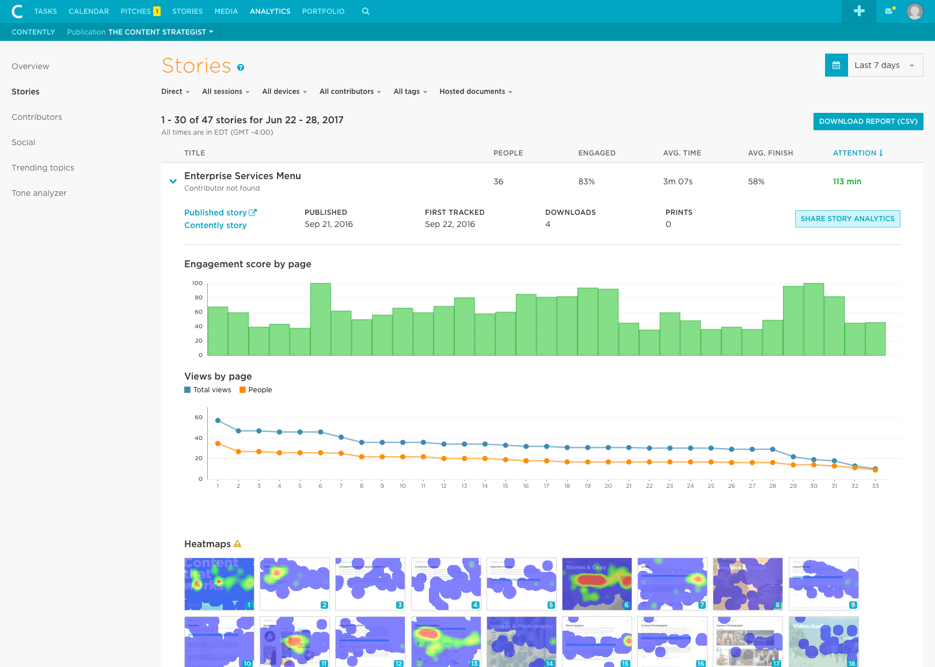Click the Stories help question icon
This screenshot has height=667, width=935.
click(x=241, y=67)
